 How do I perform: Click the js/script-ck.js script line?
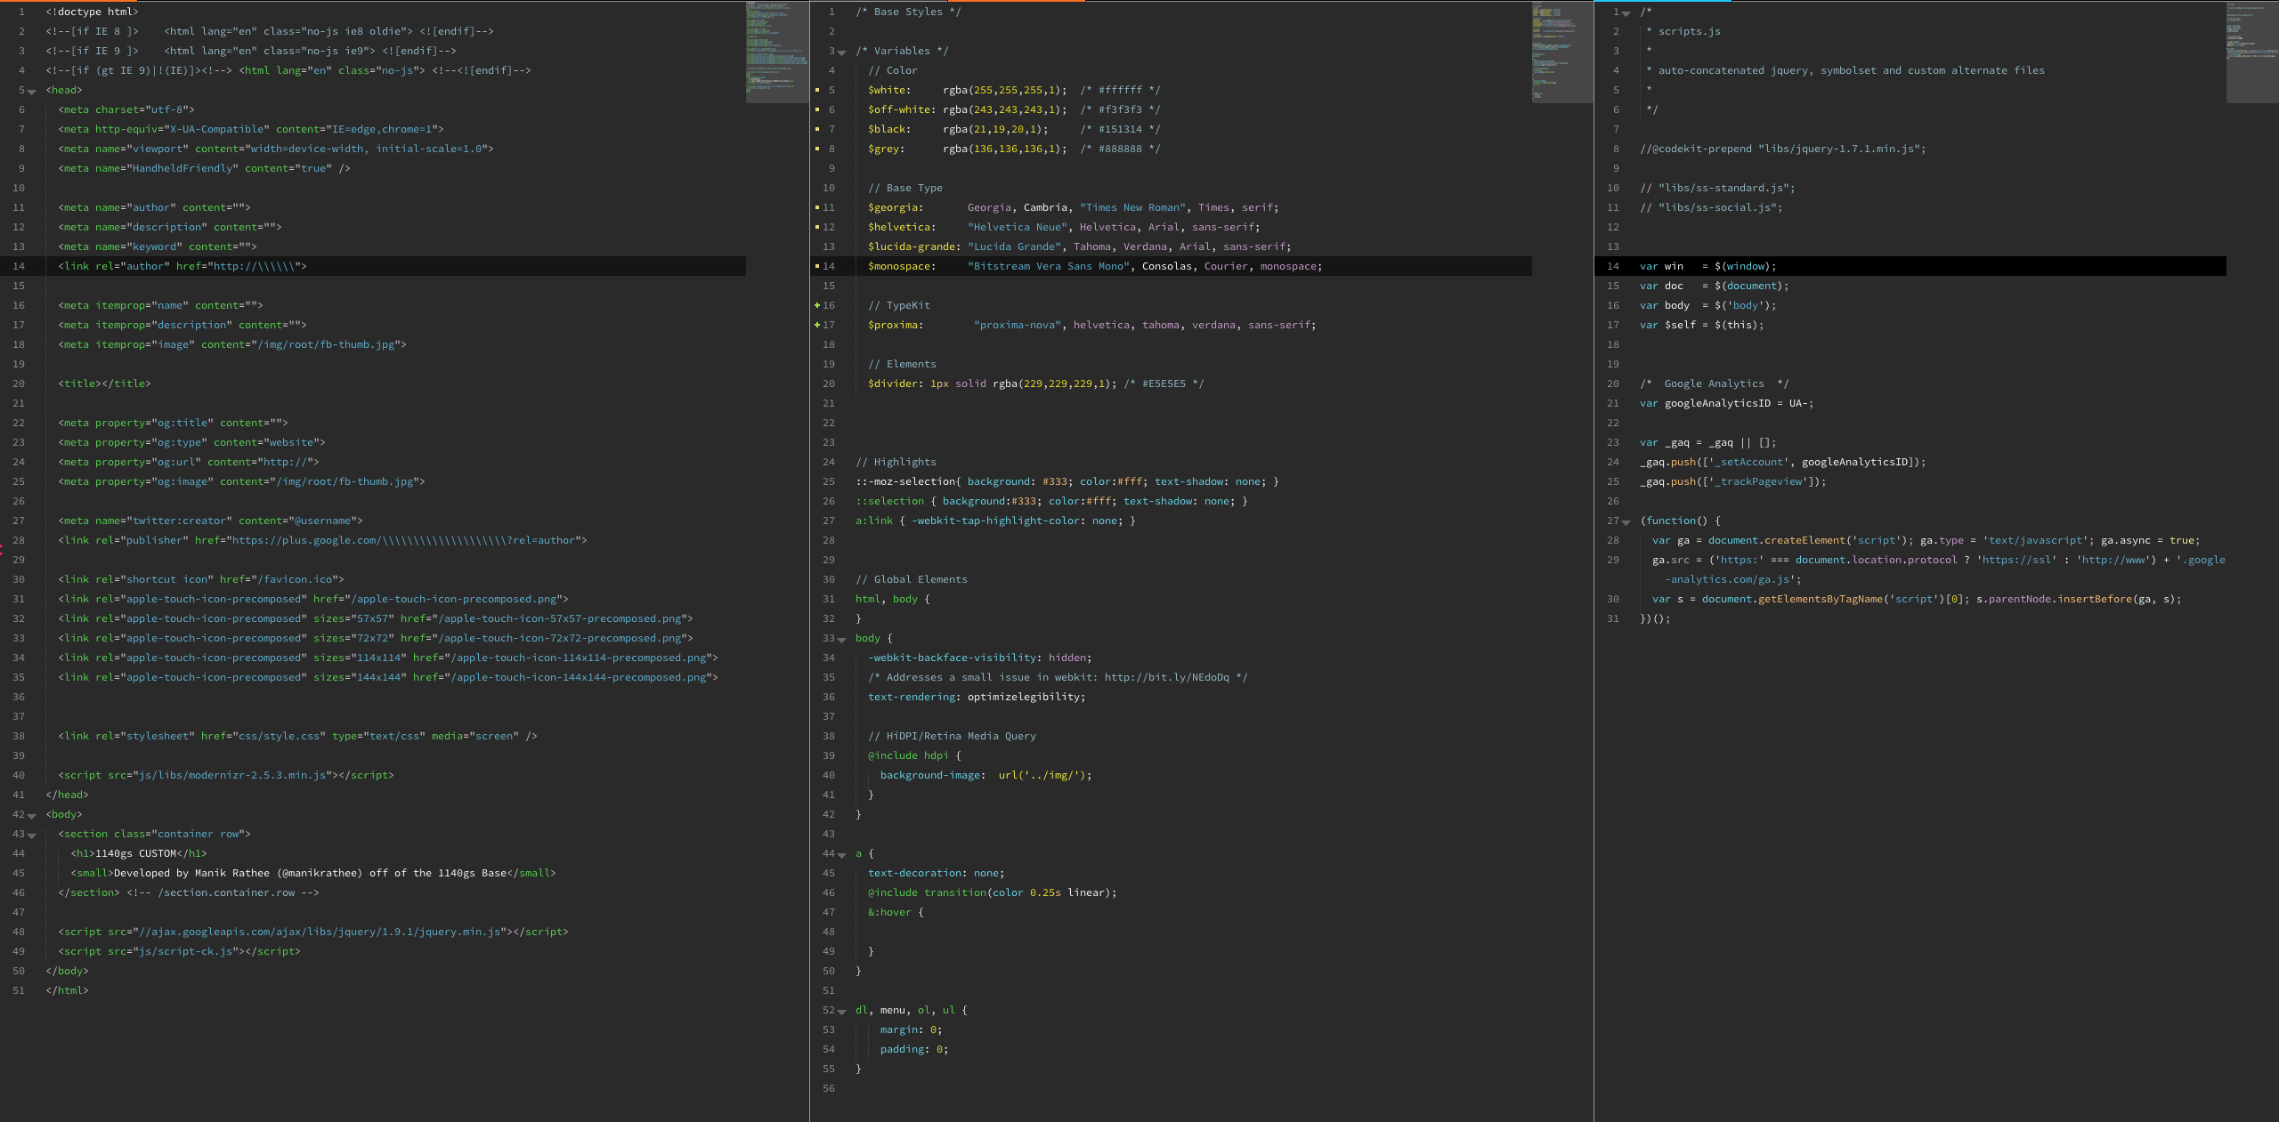click(x=179, y=951)
